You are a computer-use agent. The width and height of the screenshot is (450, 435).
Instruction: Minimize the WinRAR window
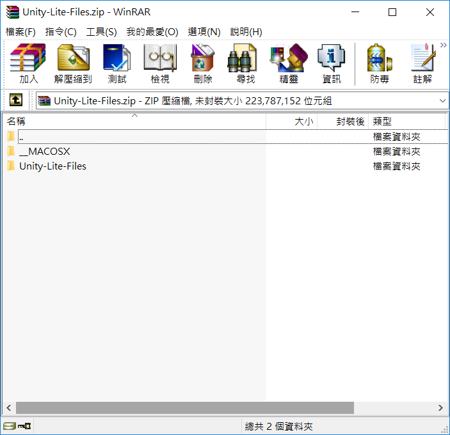355,12
